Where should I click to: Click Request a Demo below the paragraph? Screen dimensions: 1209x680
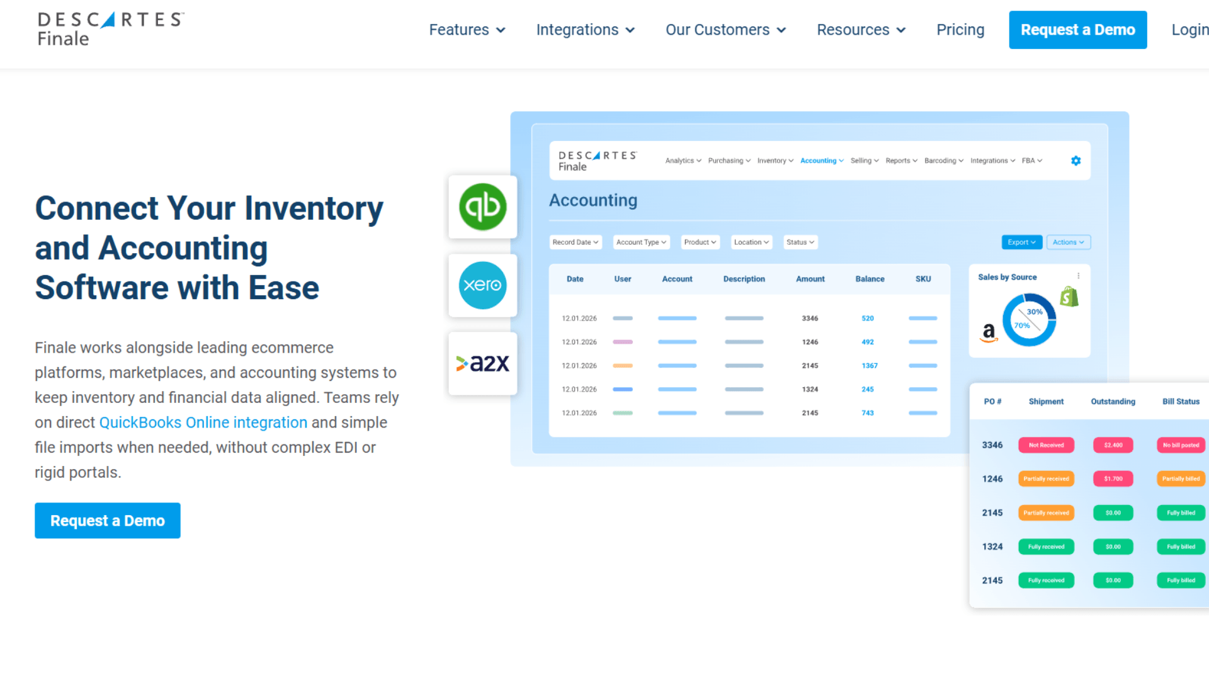click(108, 521)
